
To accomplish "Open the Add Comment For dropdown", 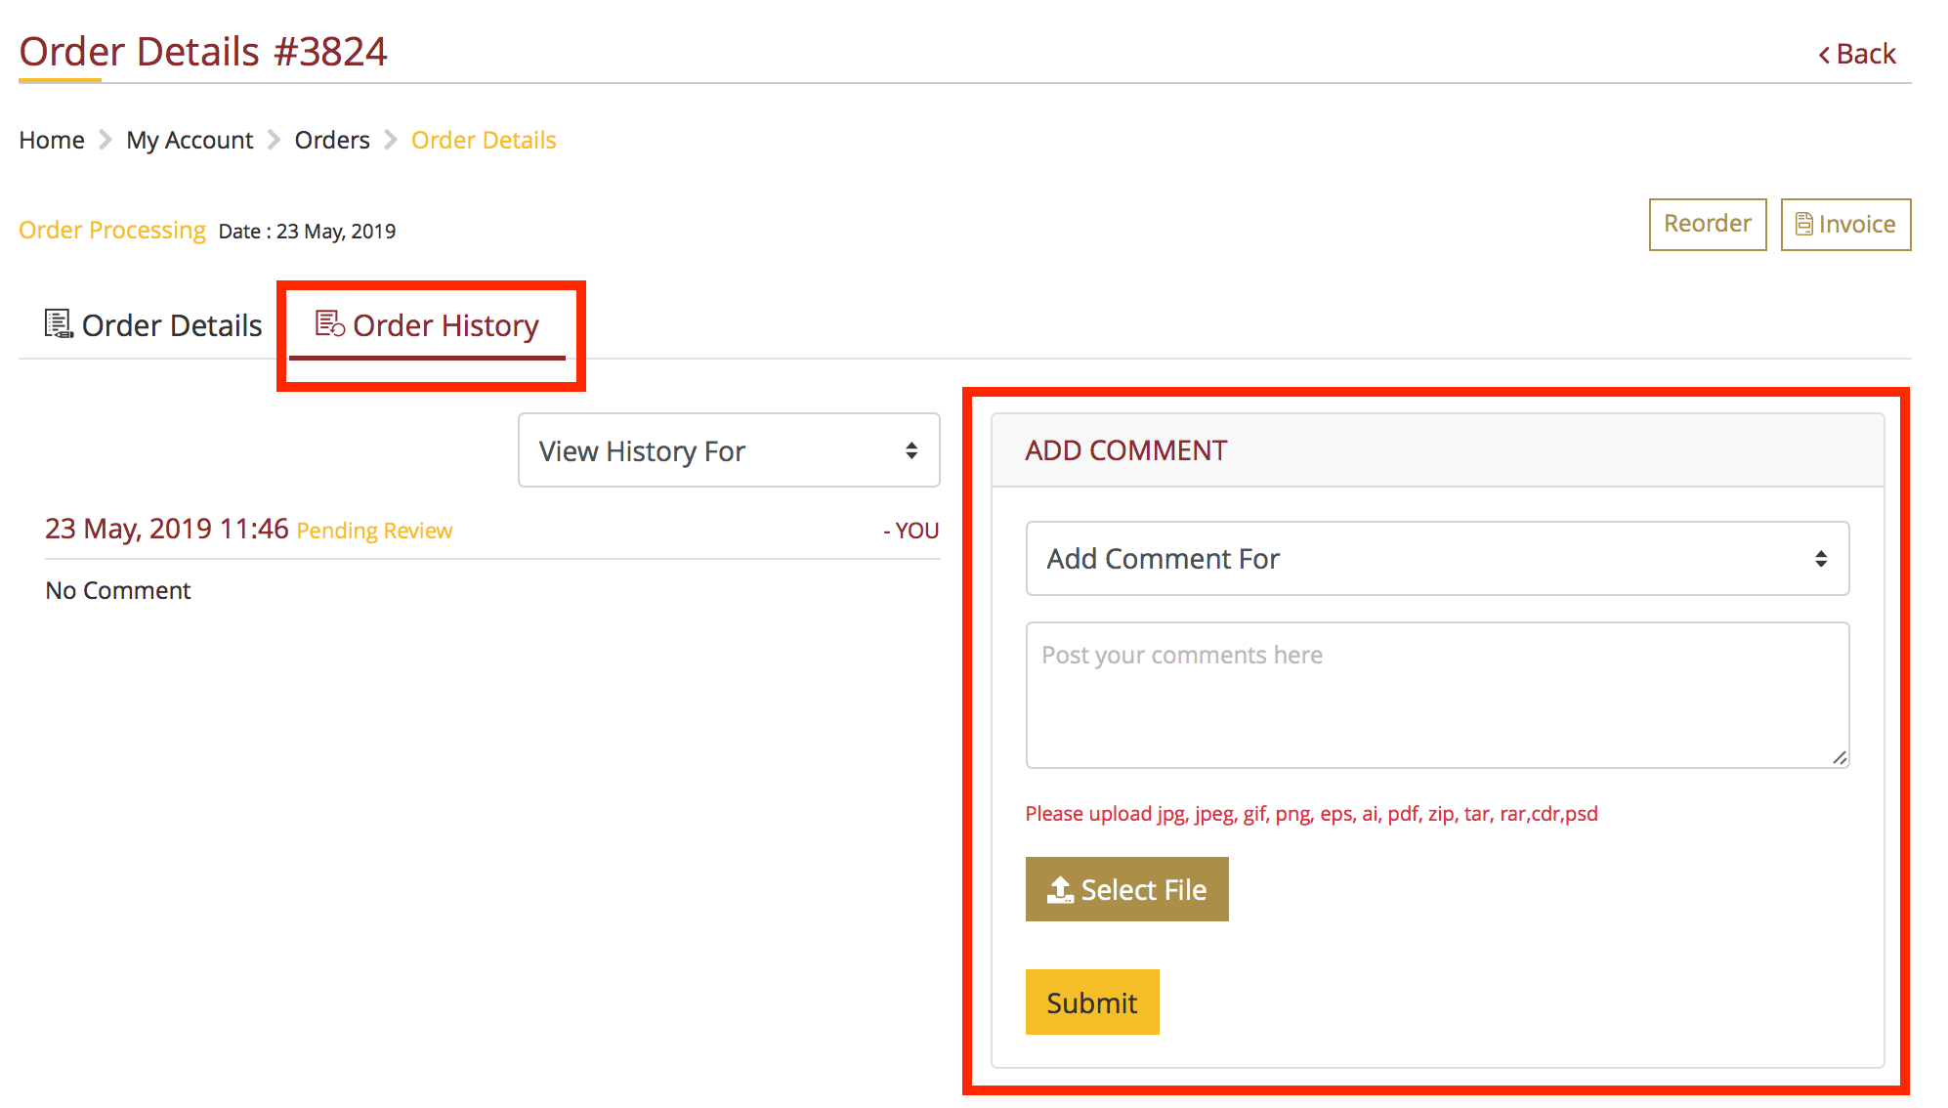I will coord(1436,559).
